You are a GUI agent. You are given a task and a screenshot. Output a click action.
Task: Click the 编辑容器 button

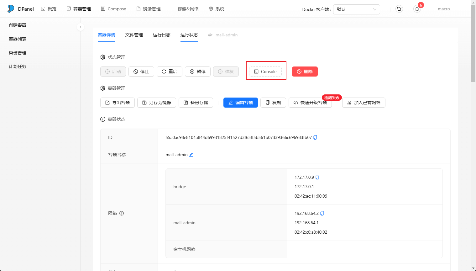point(240,103)
